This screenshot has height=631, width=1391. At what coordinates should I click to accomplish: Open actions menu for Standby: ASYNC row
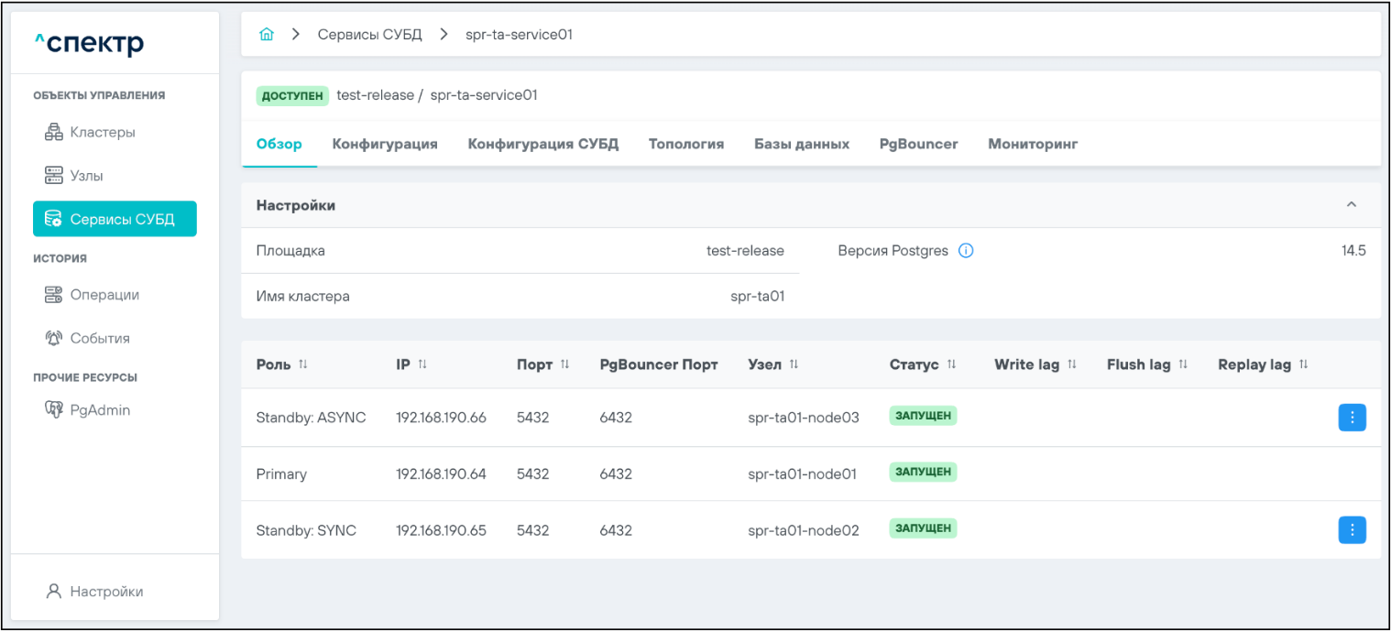click(x=1352, y=418)
